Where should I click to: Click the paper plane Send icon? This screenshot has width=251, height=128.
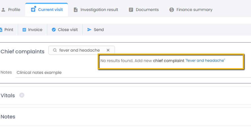[x=89, y=30]
